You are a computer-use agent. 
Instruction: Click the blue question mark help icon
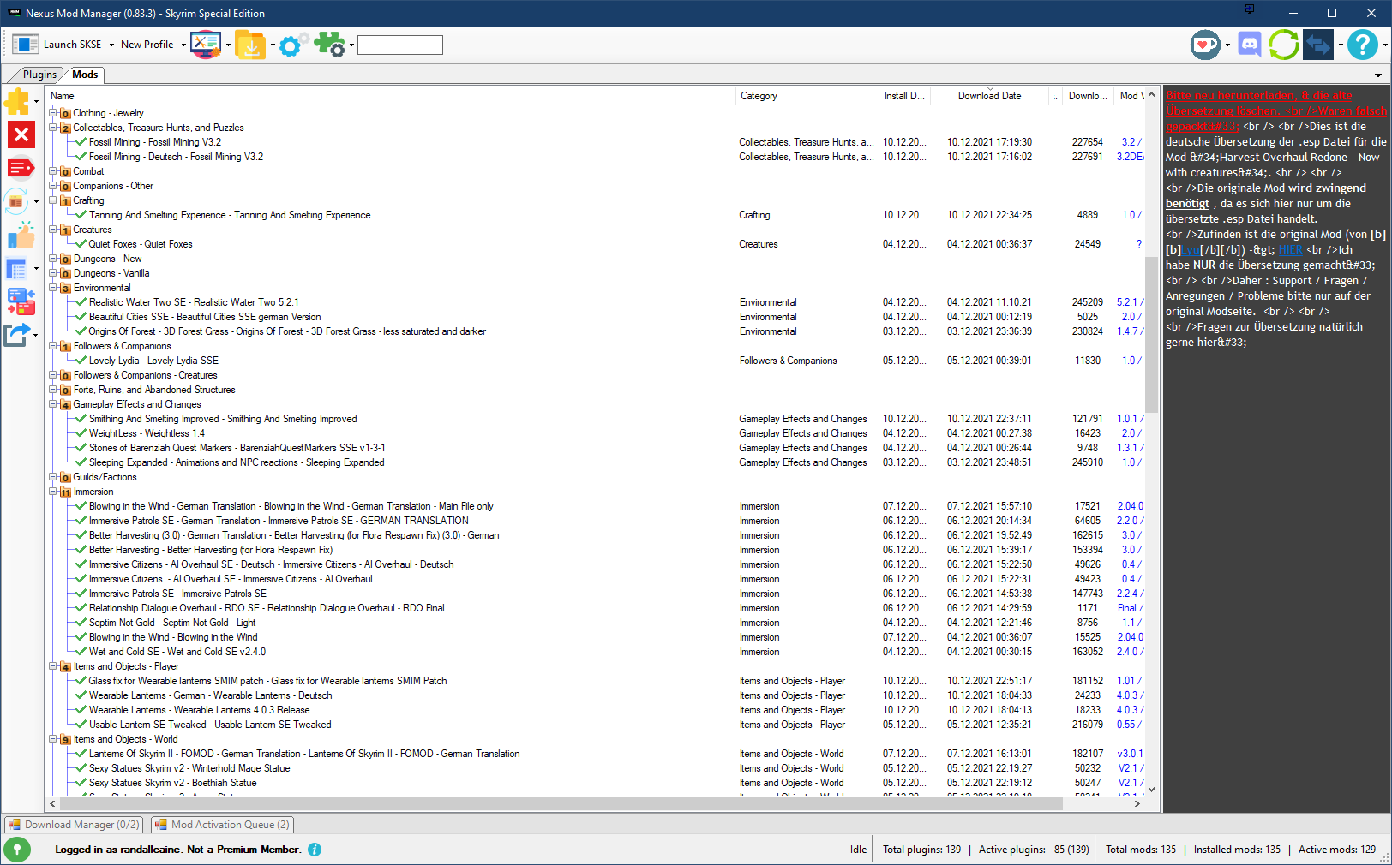(1361, 45)
